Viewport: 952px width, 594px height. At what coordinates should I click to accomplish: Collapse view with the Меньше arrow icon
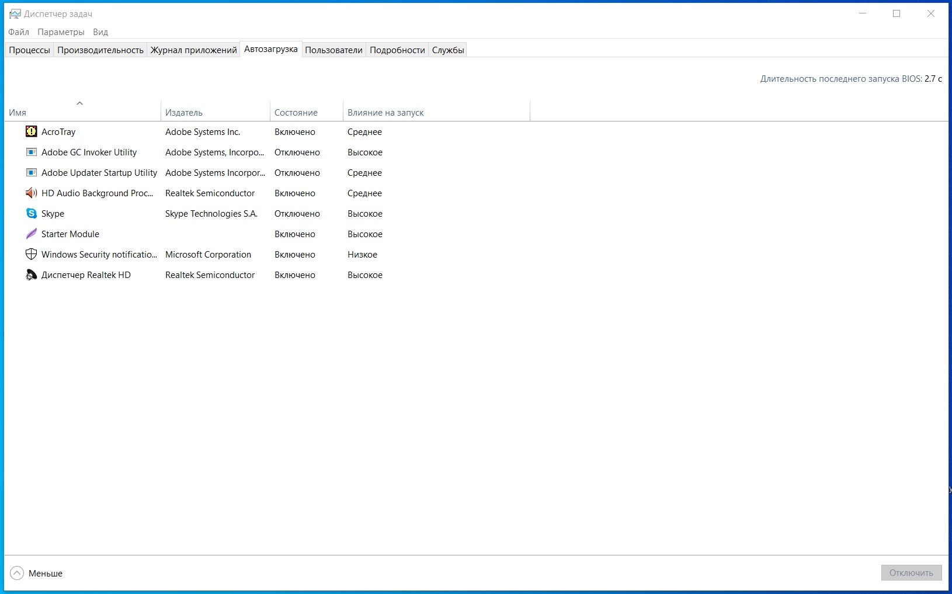coord(18,573)
